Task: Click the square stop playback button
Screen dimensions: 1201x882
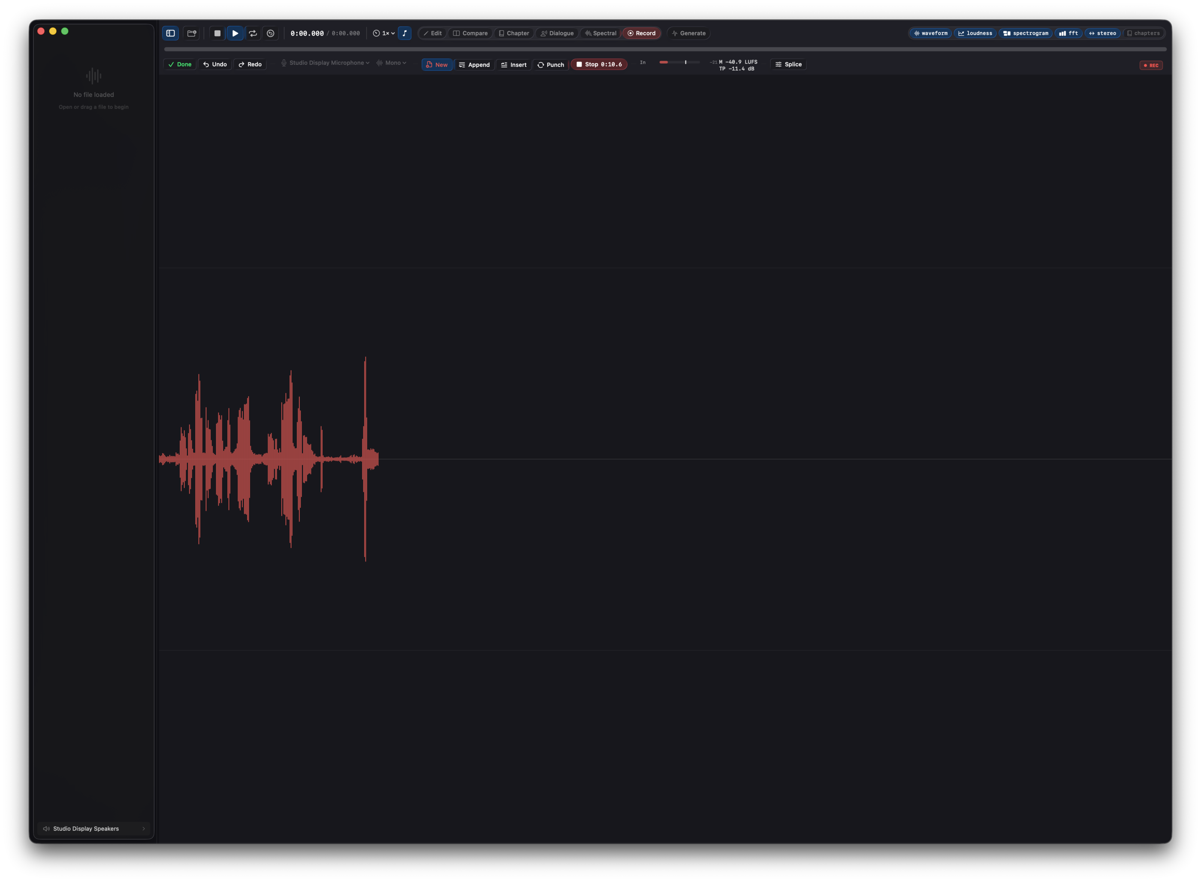Action: pos(217,33)
